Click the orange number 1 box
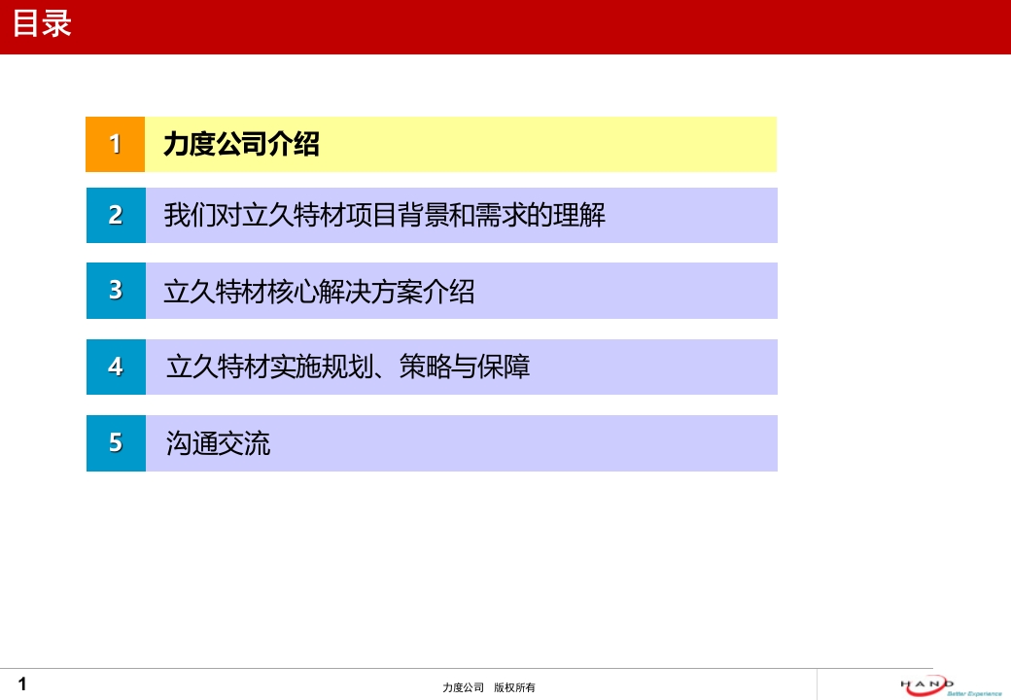This screenshot has width=1011, height=700. [x=115, y=144]
